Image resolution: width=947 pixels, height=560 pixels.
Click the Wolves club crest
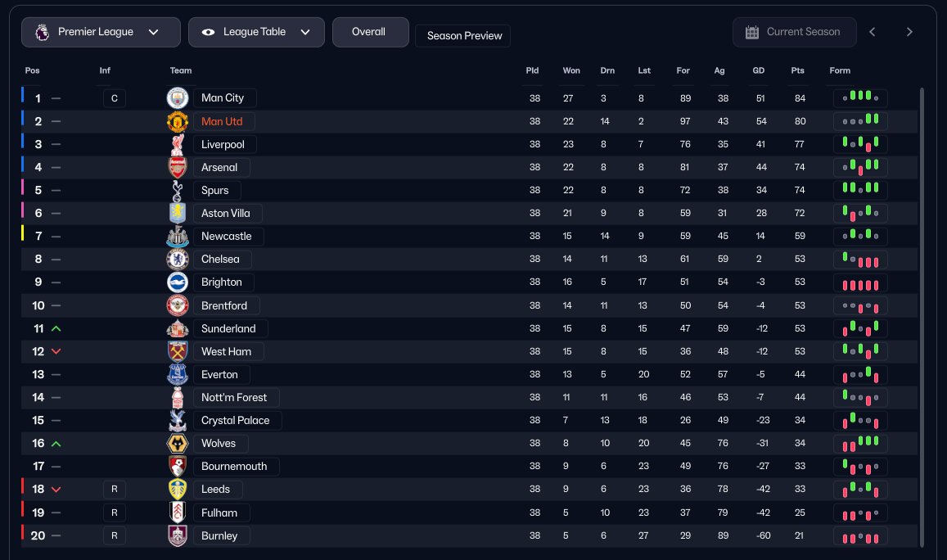pyautogui.click(x=177, y=444)
